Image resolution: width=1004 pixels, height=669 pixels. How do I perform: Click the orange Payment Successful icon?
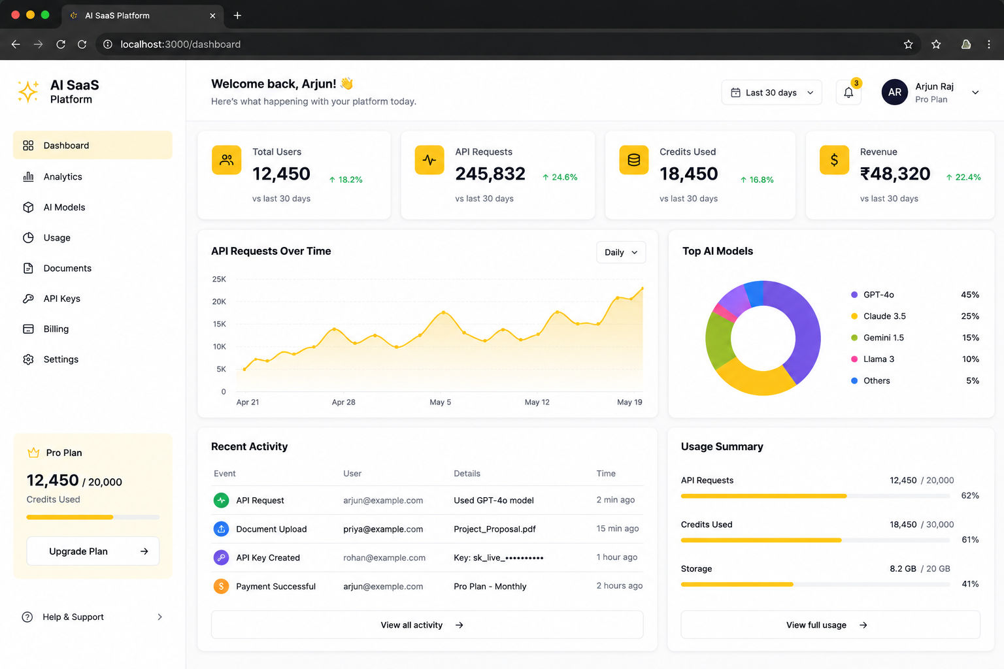pos(222,587)
